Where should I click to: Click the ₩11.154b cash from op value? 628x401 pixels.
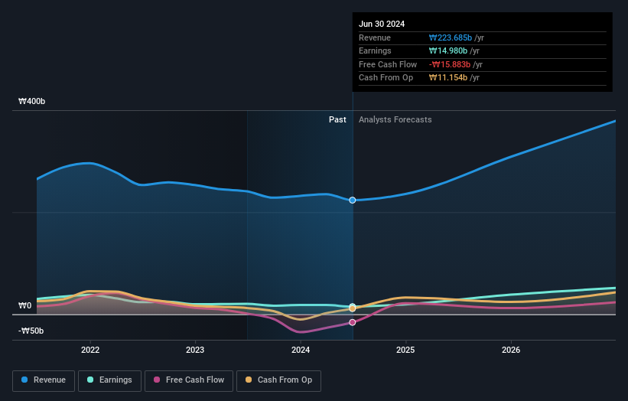(x=448, y=78)
